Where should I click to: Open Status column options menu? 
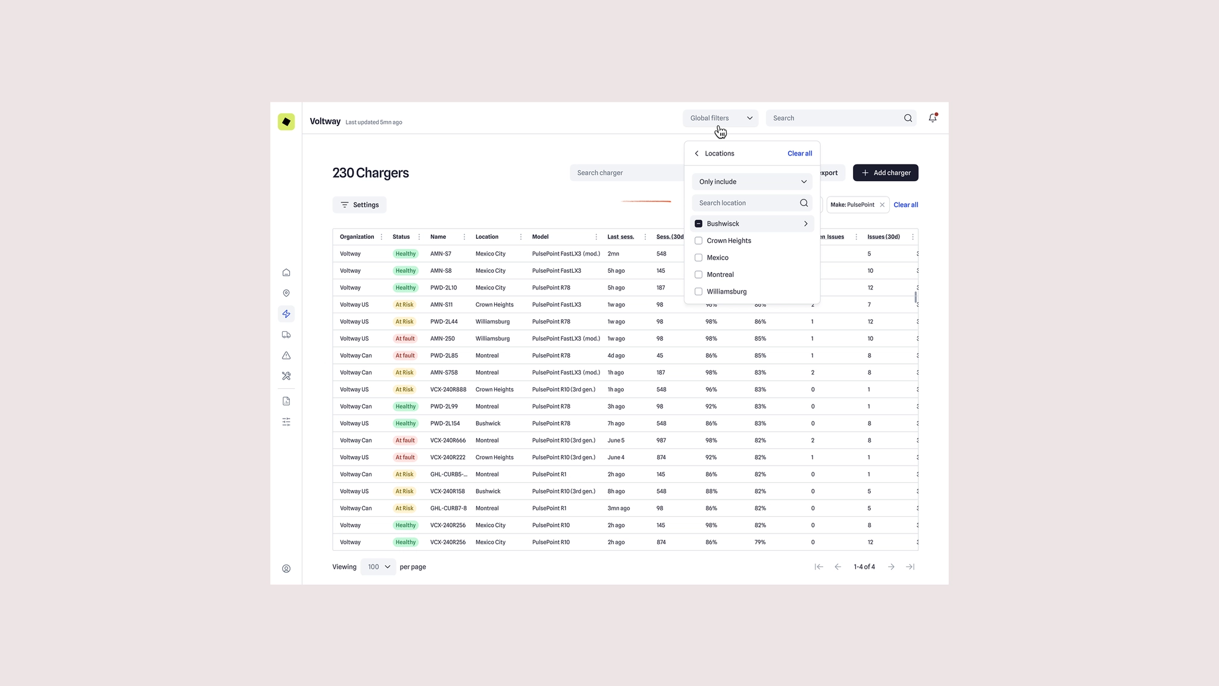(419, 237)
